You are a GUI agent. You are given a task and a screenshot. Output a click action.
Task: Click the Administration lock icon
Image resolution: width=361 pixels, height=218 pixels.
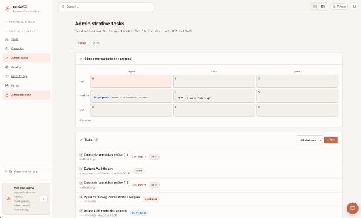[x=7, y=95]
